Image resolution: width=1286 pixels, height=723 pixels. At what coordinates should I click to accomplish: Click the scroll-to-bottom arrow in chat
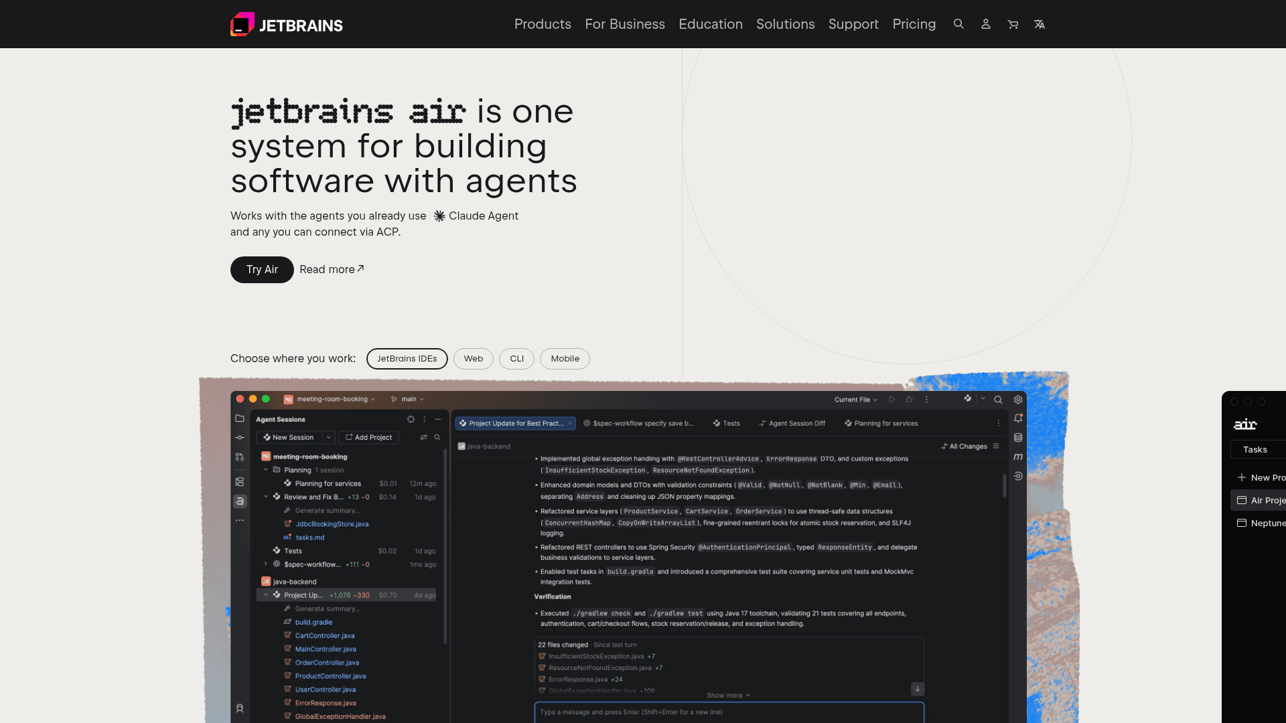pos(918,689)
